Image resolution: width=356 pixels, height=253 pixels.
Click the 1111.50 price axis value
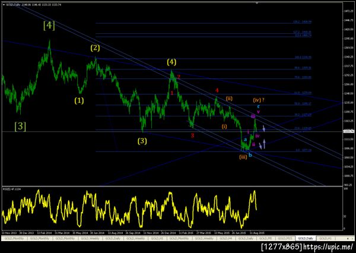348,139
